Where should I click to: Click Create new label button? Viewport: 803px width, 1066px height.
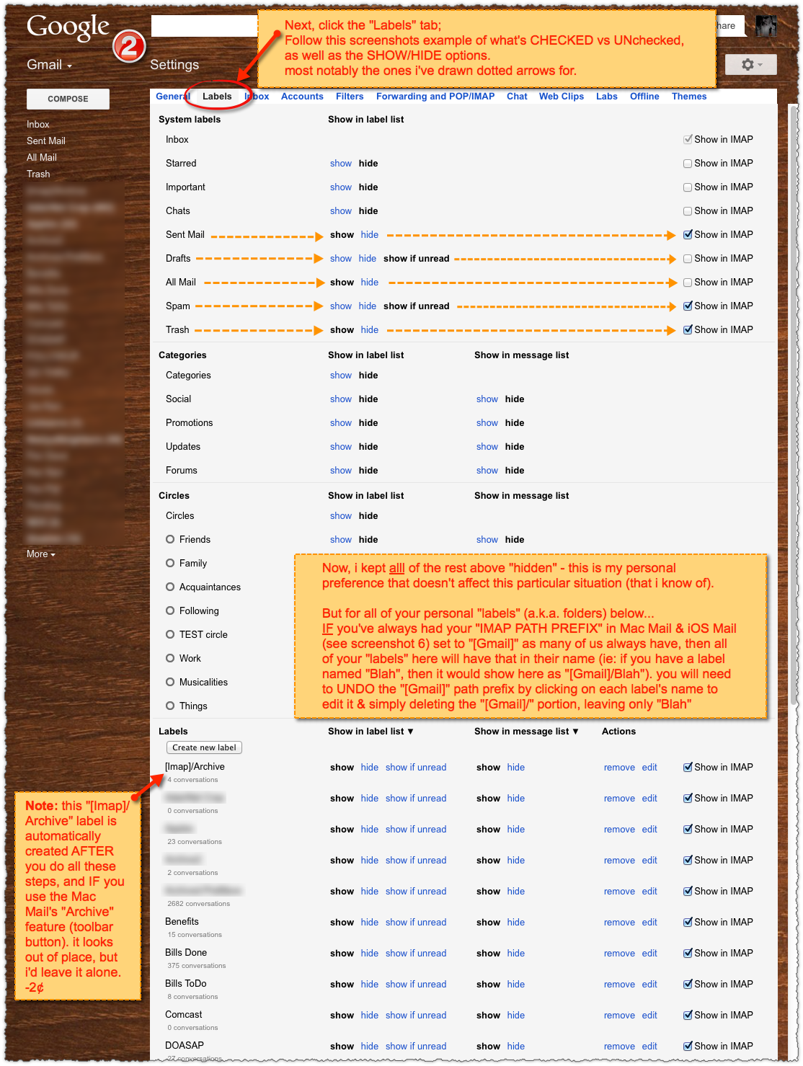coord(204,748)
